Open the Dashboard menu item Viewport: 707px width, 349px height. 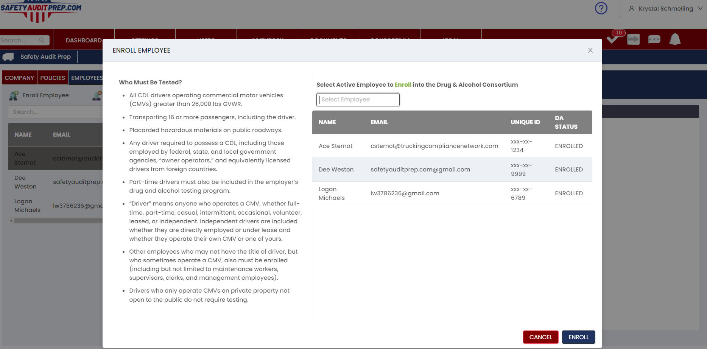(84, 40)
